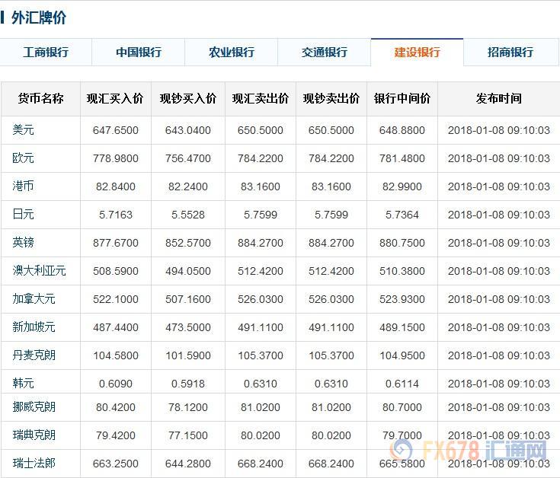Click the 瑞典克朗 cash buy value 77.1500

[188, 435]
